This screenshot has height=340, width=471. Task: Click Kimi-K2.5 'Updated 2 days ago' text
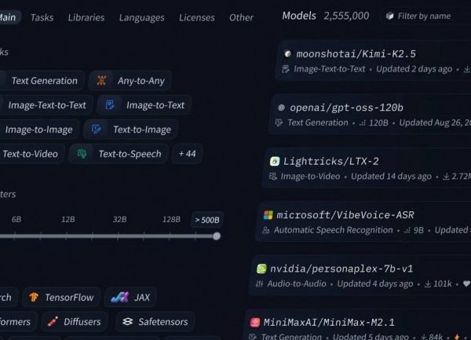click(x=414, y=69)
